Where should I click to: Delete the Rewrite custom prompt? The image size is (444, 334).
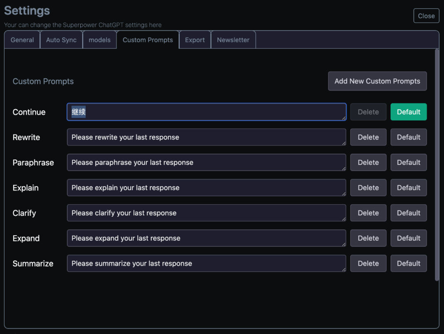point(368,137)
